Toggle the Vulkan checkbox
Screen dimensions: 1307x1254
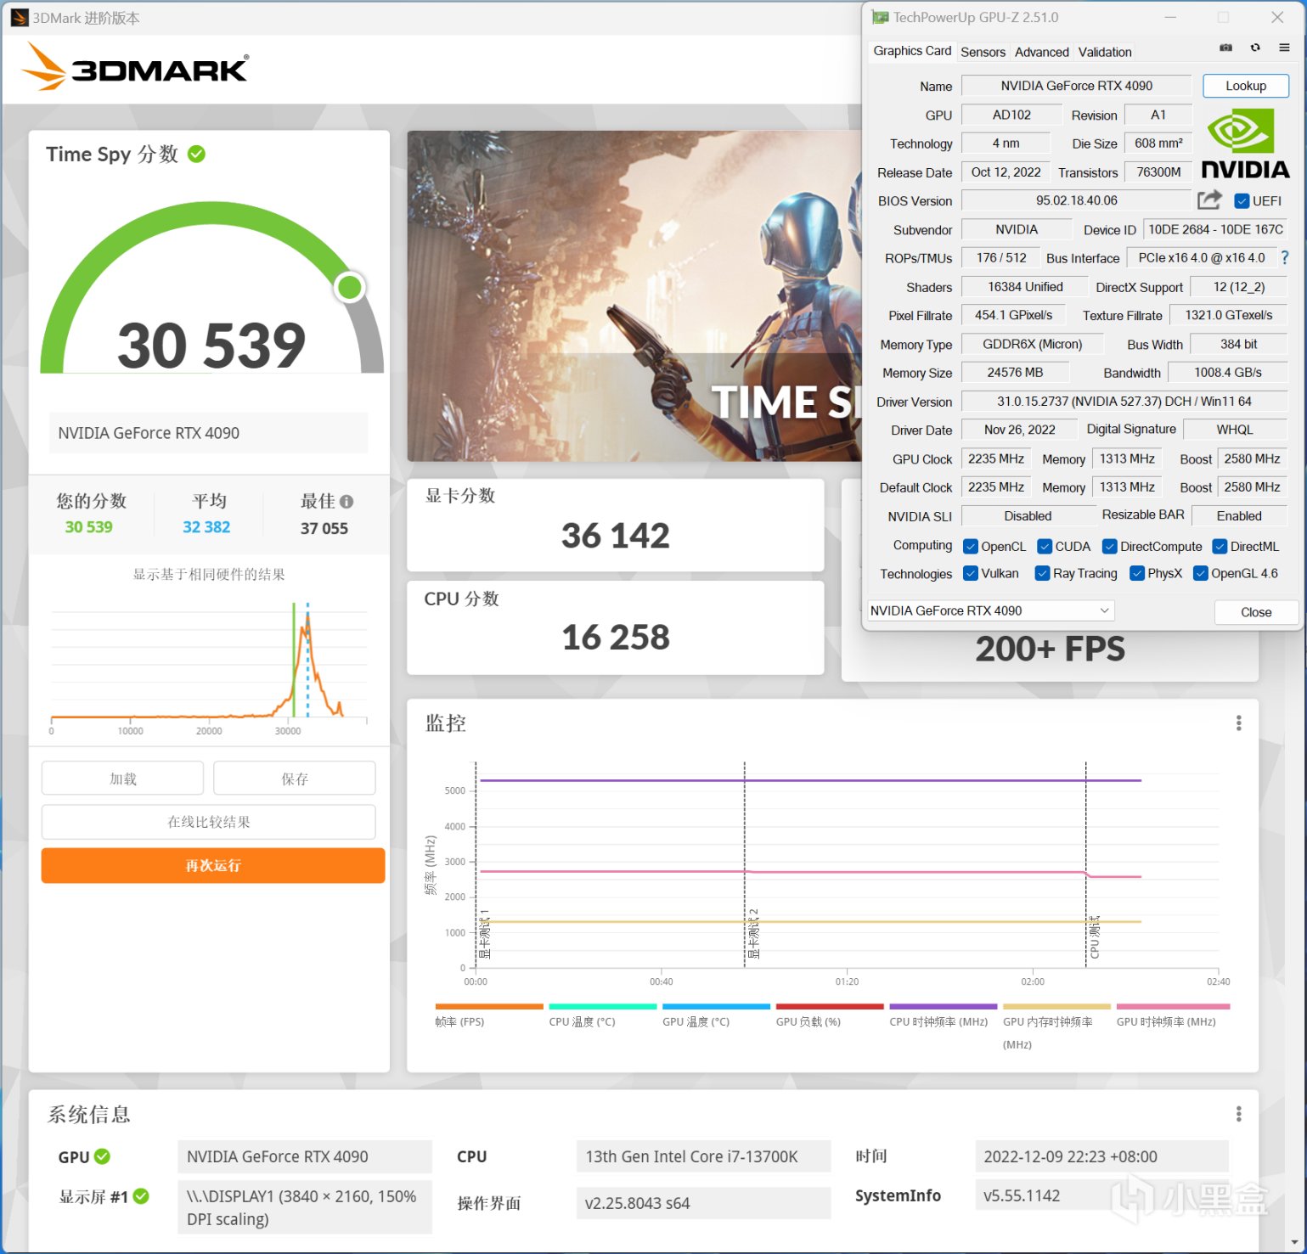point(971,574)
